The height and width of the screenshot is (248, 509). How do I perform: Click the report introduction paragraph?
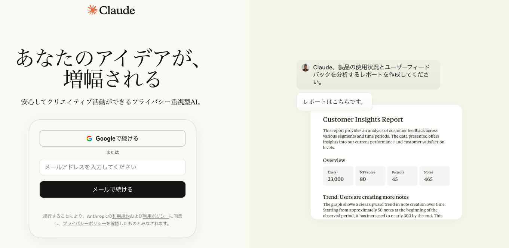[x=384, y=139]
